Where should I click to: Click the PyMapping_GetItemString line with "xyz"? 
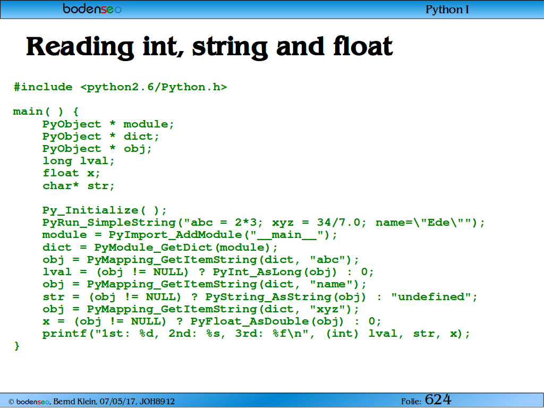click(200, 309)
